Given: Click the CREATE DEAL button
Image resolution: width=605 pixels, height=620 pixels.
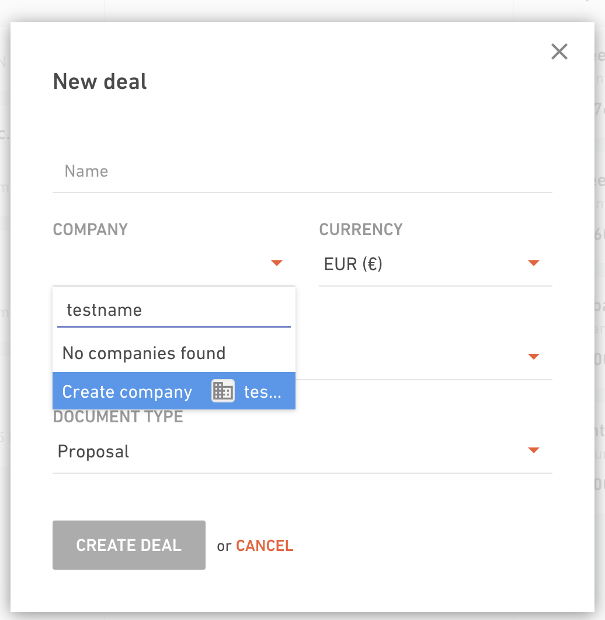Looking at the screenshot, I should [x=128, y=545].
